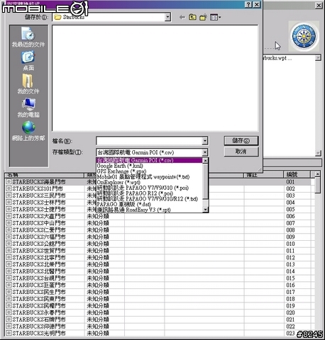Expand the Save in (儲存於) Starbucks folder dropdown
This screenshot has width=325, height=340.
point(167,17)
